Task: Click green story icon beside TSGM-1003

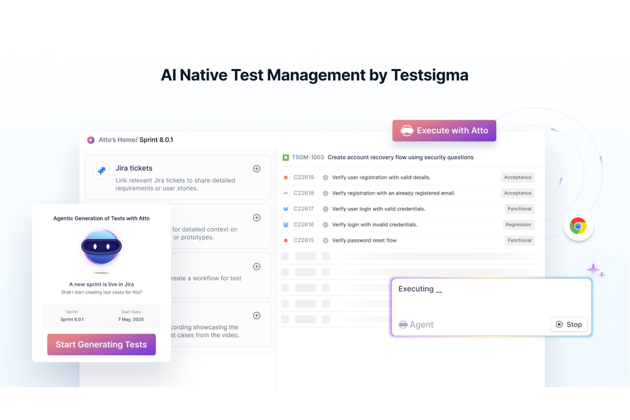Action: (x=286, y=157)
